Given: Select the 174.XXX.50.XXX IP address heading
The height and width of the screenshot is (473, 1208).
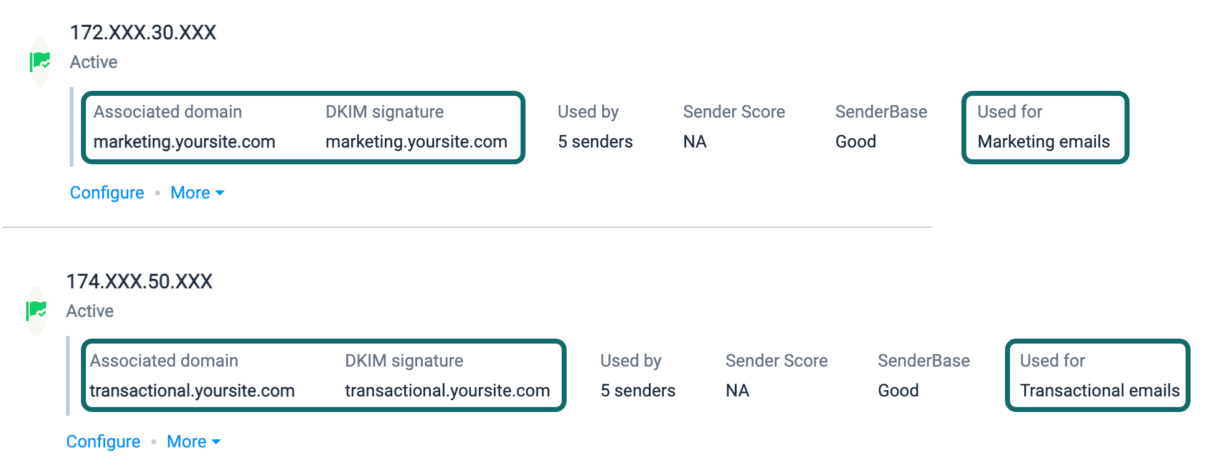Looking at the screenshot, I should pos(139,281).
